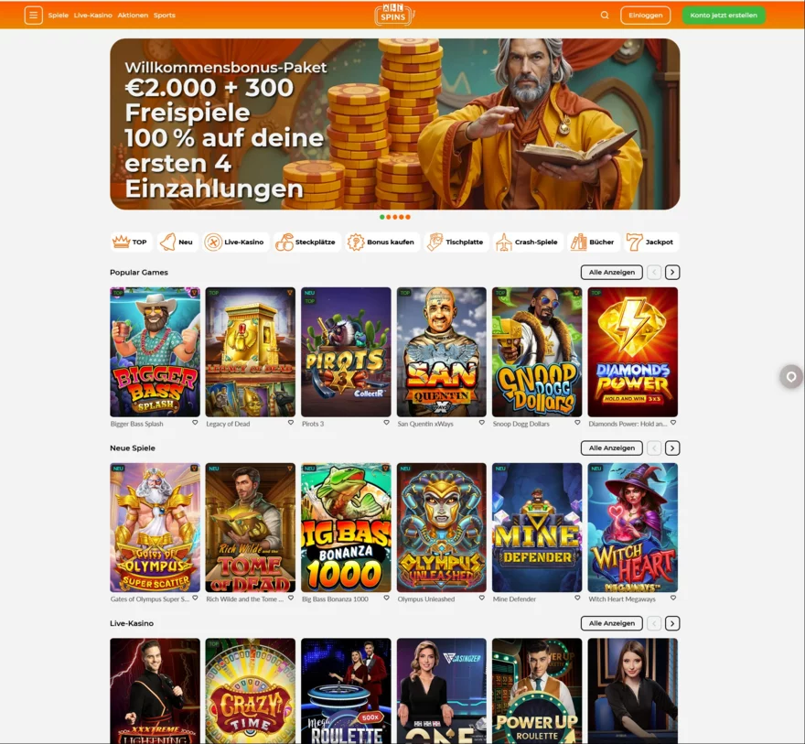
Task: Select the last banner carousel dot
Action: tap(408, 217)
